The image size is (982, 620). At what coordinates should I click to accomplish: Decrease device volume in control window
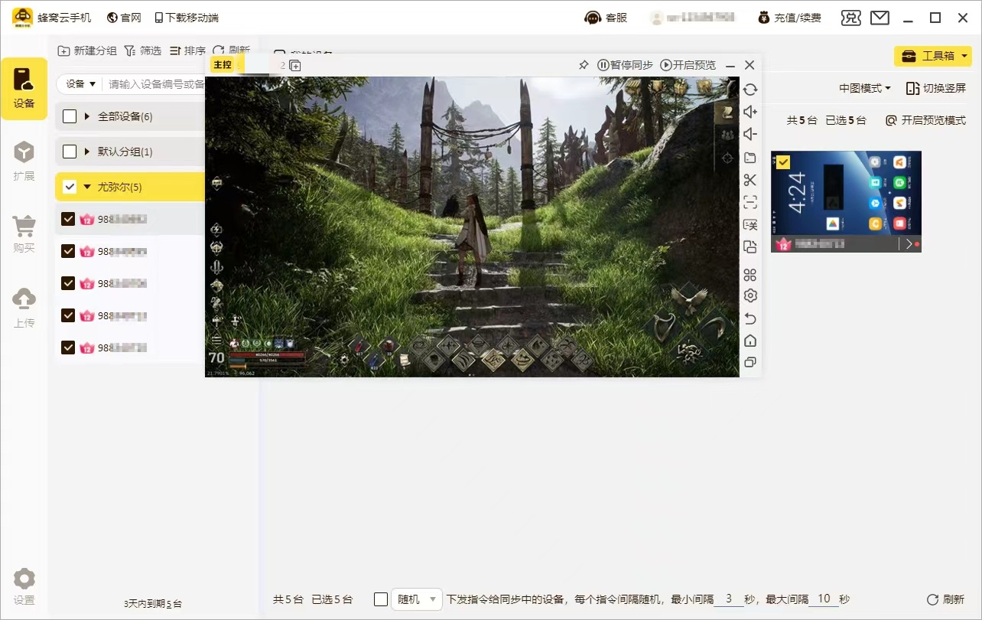[x=750, y=135]
